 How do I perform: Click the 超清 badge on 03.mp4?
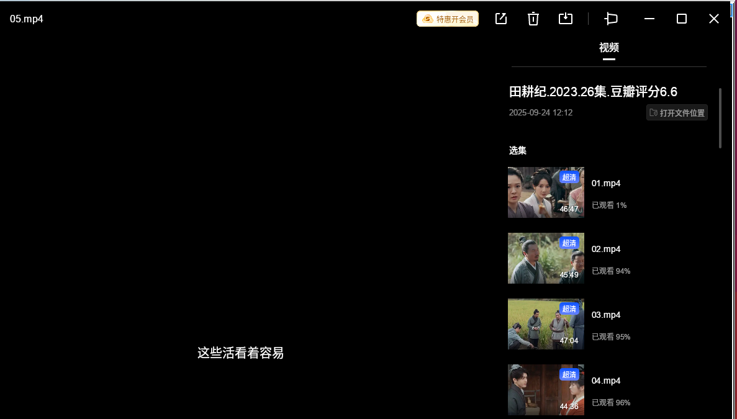click(569, 309)
